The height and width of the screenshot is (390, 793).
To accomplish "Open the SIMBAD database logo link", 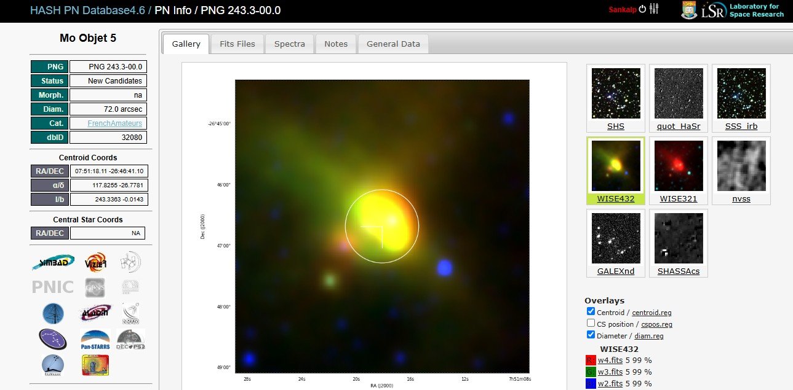I will click(54, 262).
